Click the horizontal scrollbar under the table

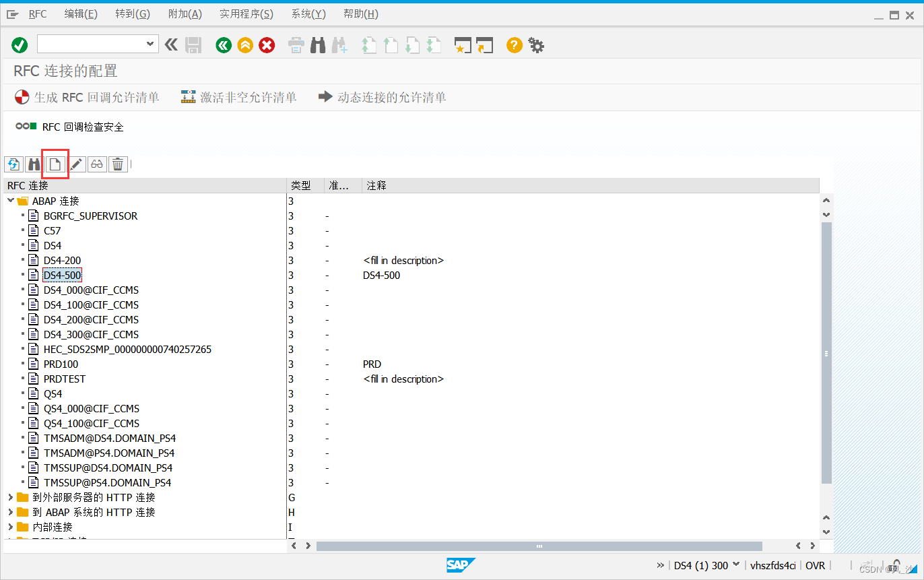click(x=539, y=546)
